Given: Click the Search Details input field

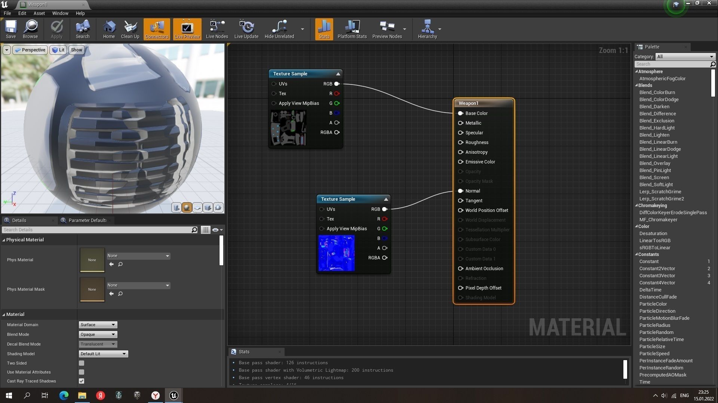Looking at the screenshot, I should (x=97, y=230).
